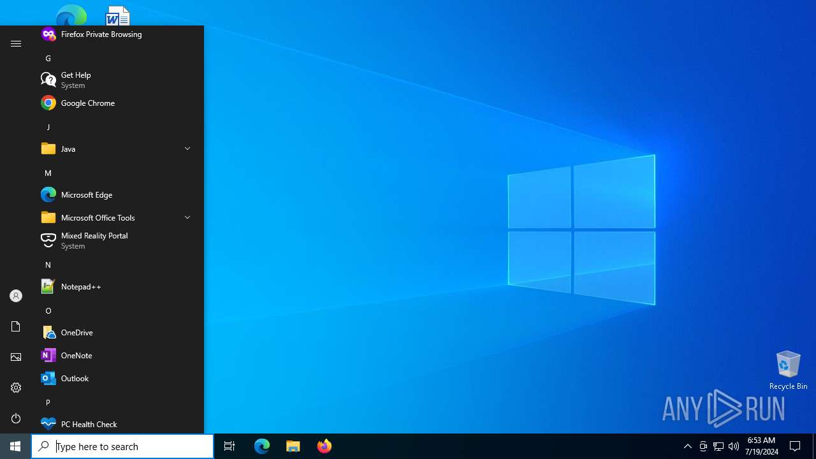Screen dimensions: 816x459
Task: Expand Microsoft Office Tools folder
Action: [x=187, y=217]
